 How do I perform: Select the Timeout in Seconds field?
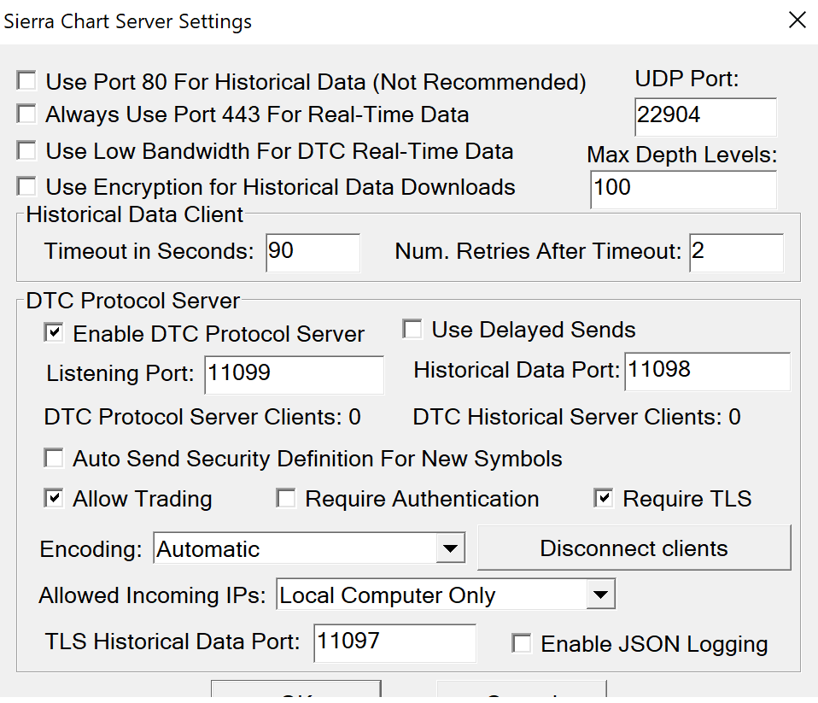(313, 253)
